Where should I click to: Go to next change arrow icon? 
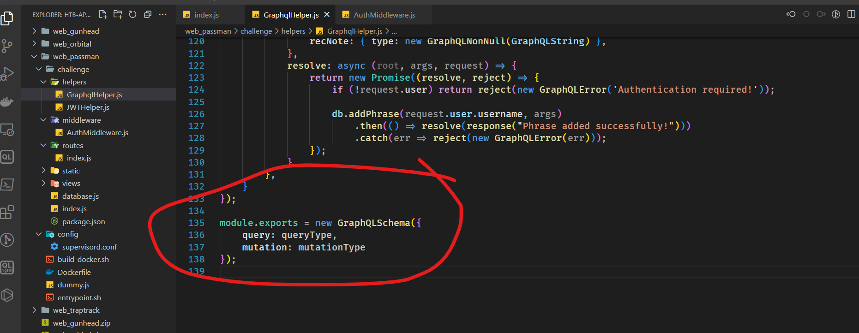tap(821, 14)
